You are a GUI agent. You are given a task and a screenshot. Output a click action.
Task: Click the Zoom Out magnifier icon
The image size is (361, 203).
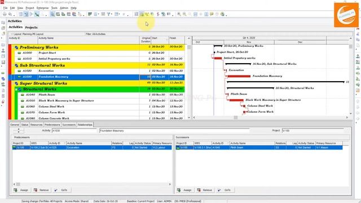(x=184, y=14)
